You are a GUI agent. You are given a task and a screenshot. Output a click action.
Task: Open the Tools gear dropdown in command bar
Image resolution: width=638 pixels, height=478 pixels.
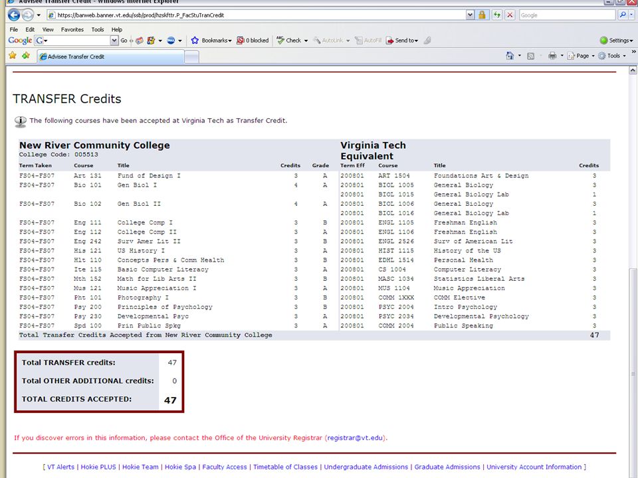(612, 56)
